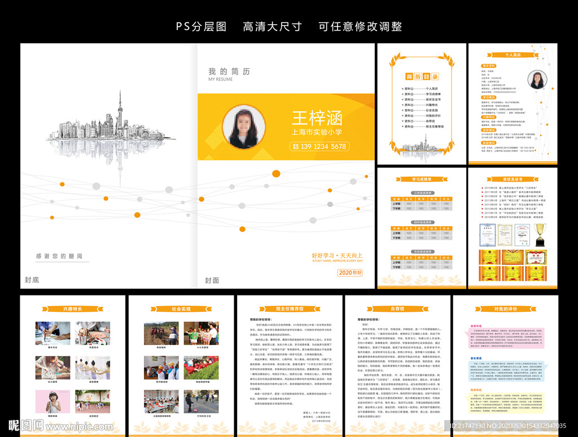The image size is (578, 437).
Task: Toggle the bullet beside 资料① 个人简历 entry
Action: (x=402, y=88)
